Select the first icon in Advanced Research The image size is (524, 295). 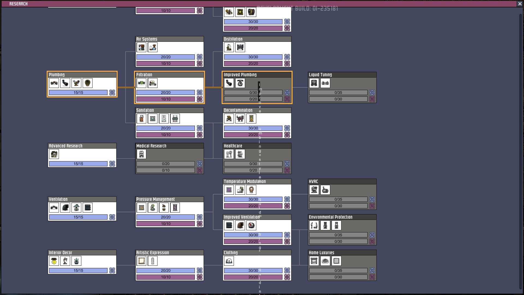coord(54,154)
